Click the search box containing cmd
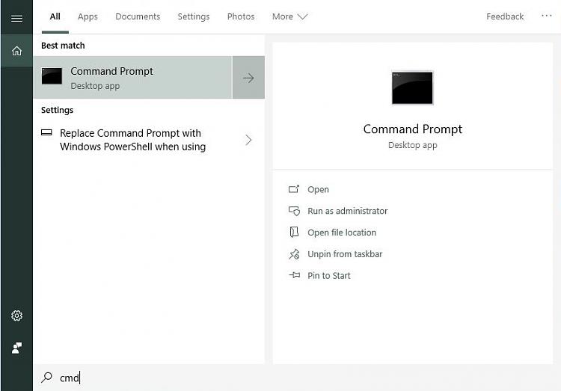The width and height of the screenshot is (561, 391). point(297,378)
